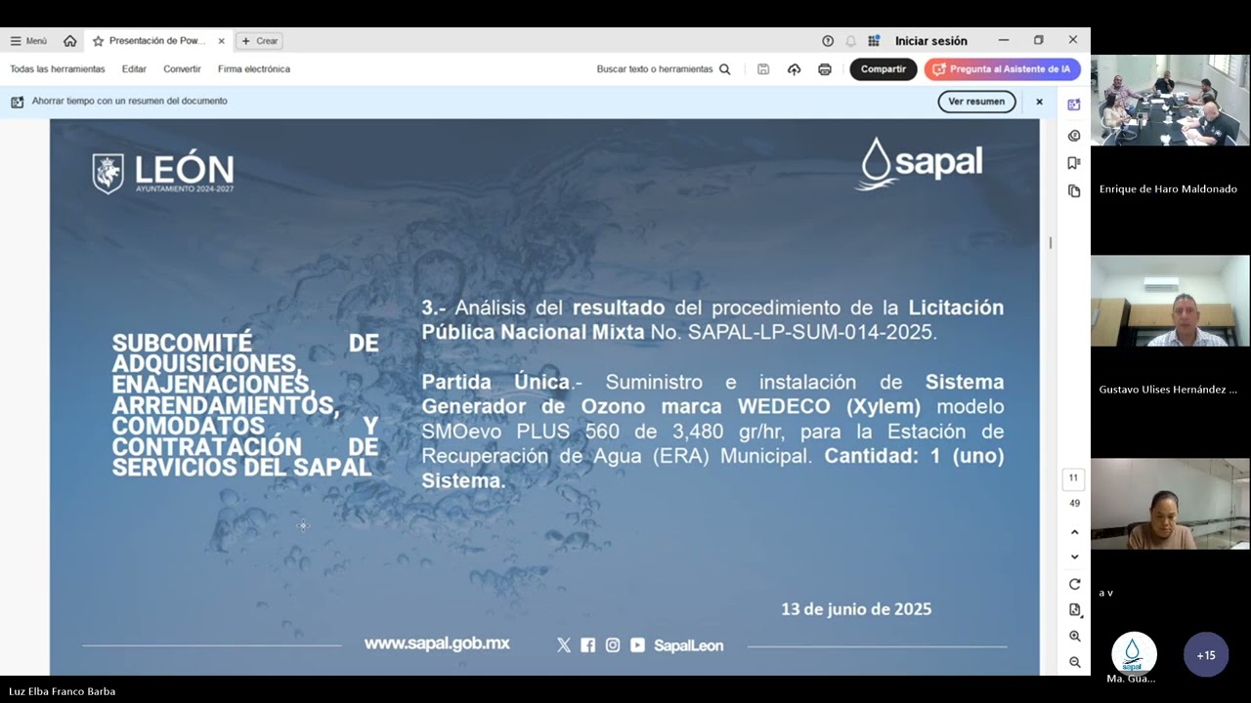Click the Crear new tab button

tap(260, 41)
